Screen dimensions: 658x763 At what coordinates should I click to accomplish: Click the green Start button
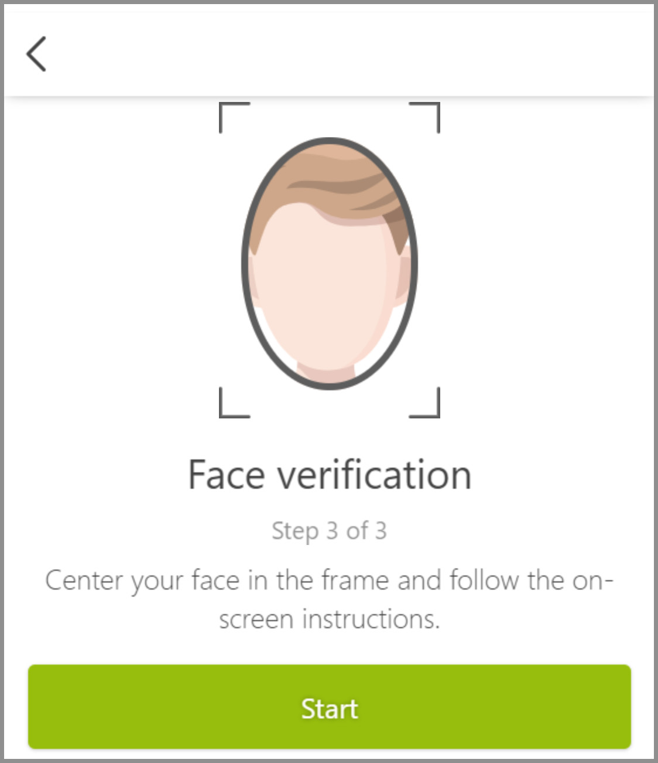pyautogui.click(x=329, y=707)
